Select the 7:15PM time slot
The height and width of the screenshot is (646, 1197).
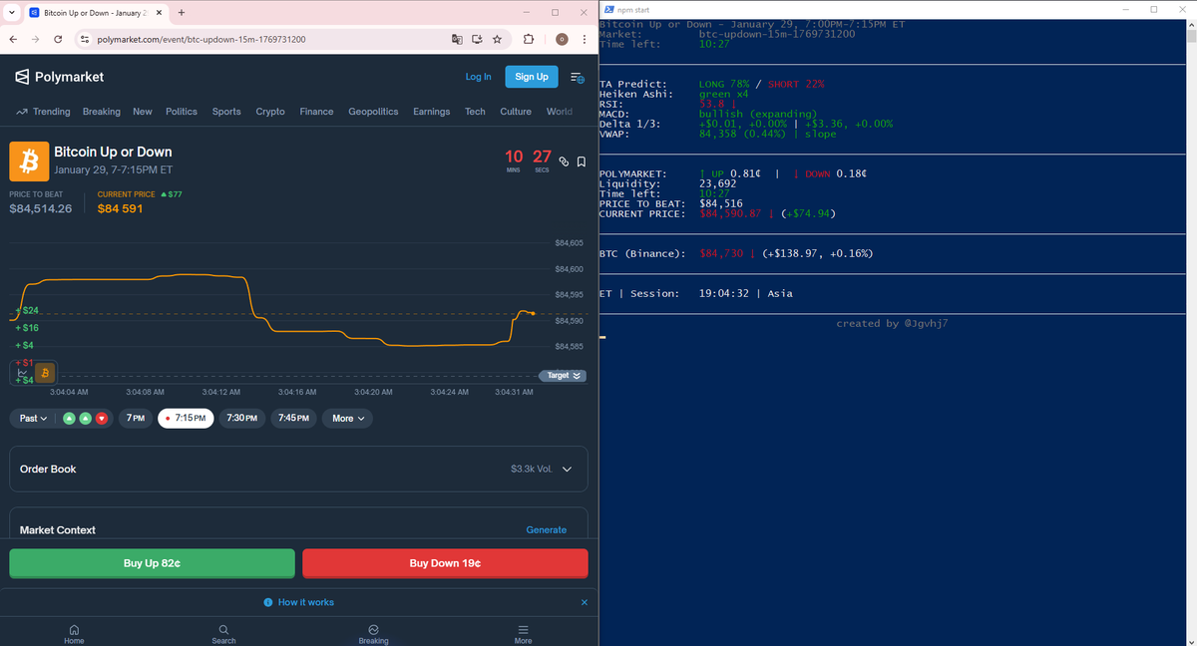(186, 418)
